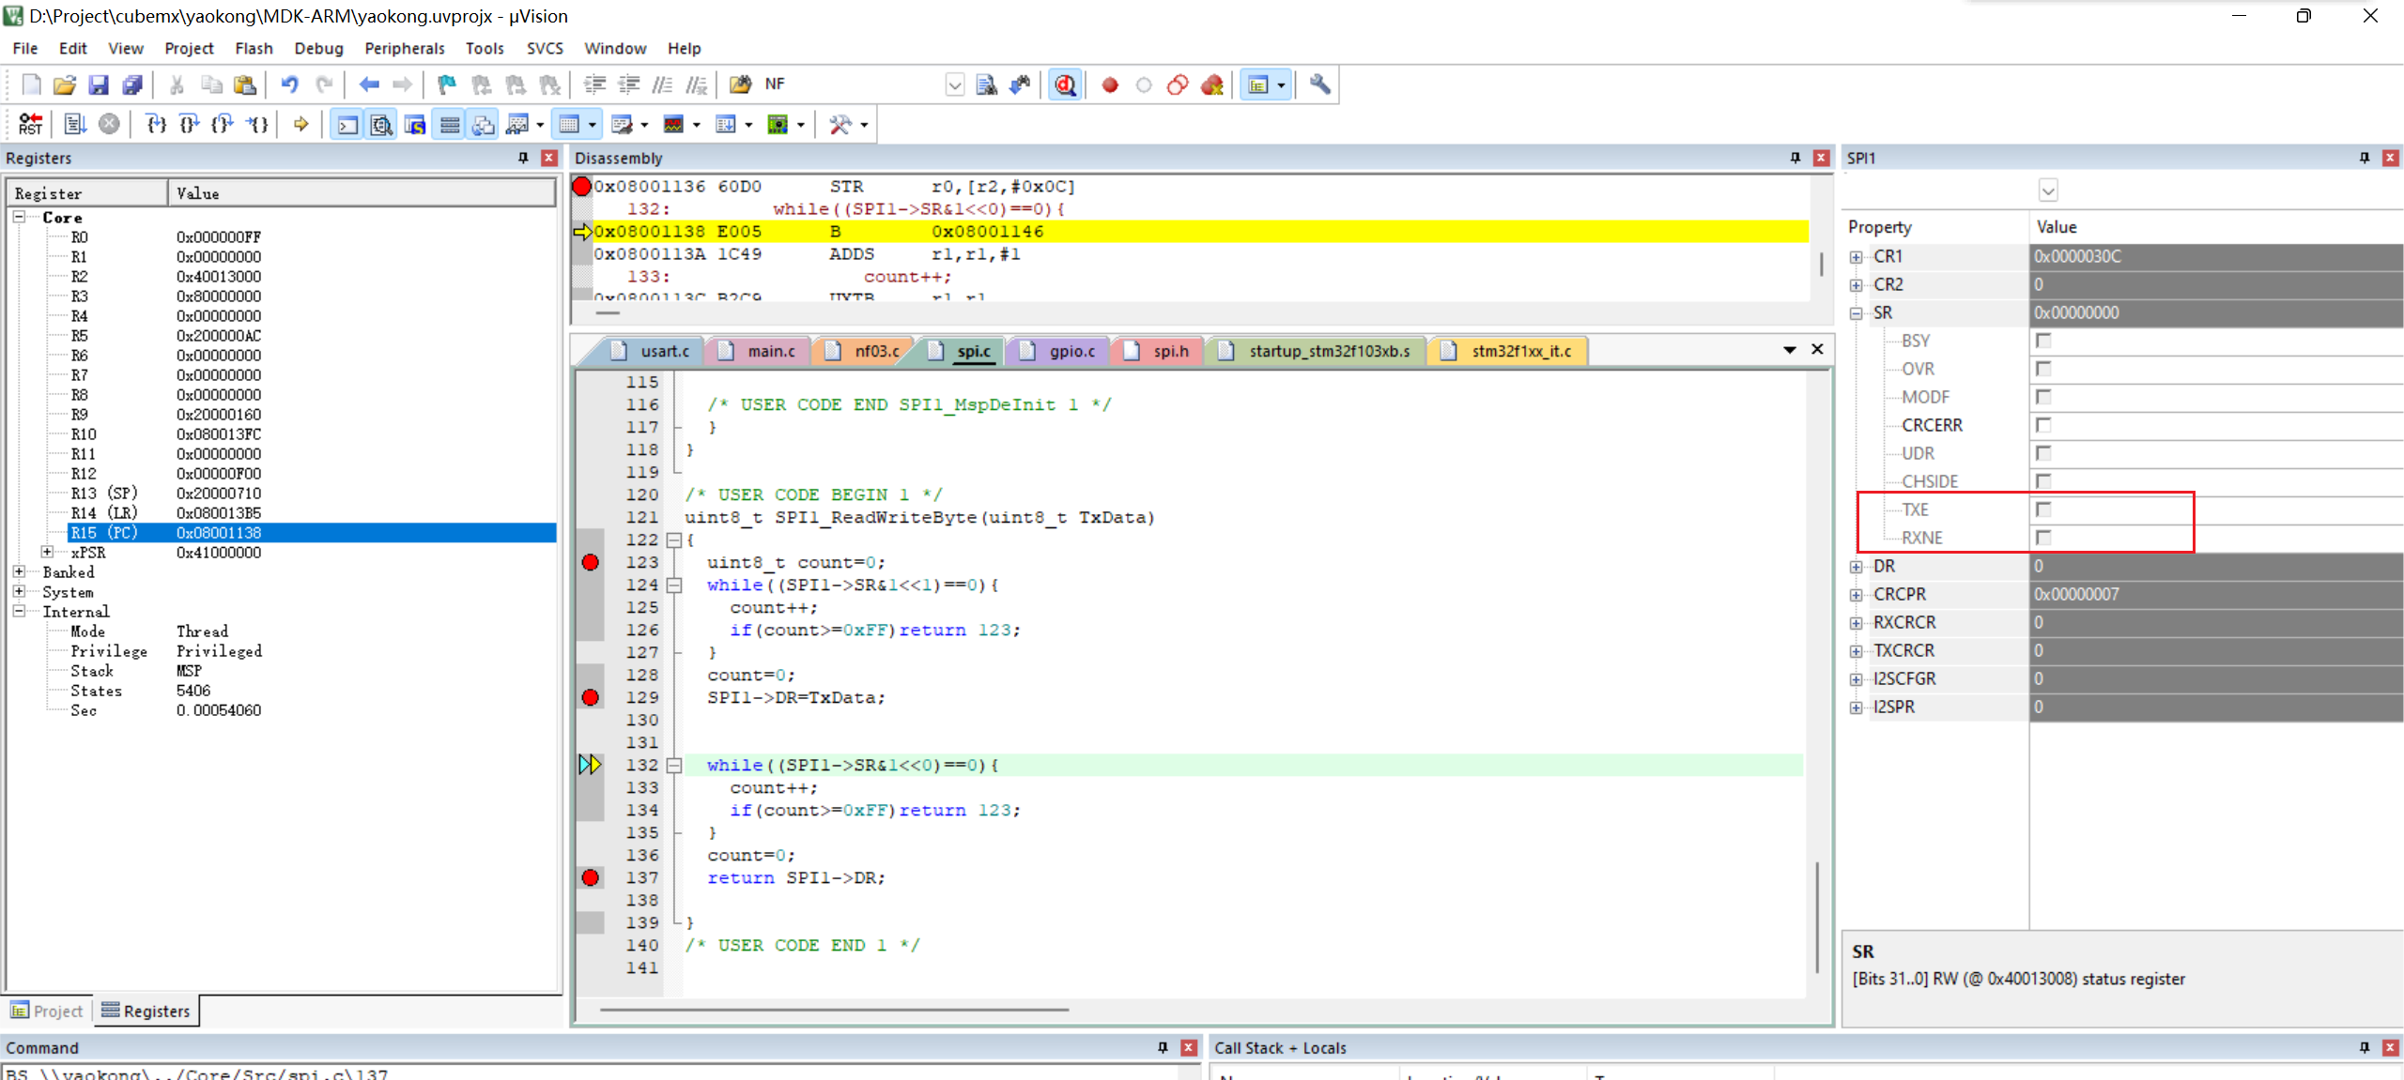Open the Symbols Window icon

pos(415,124)
